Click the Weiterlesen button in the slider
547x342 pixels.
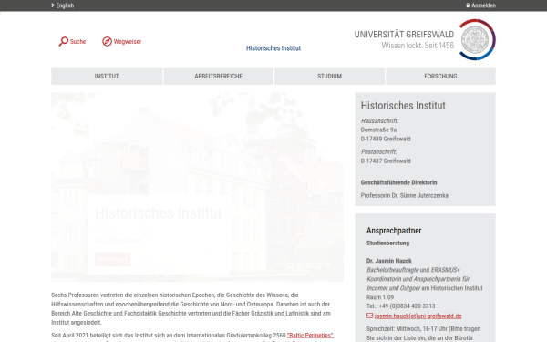(x=112, y=259)
